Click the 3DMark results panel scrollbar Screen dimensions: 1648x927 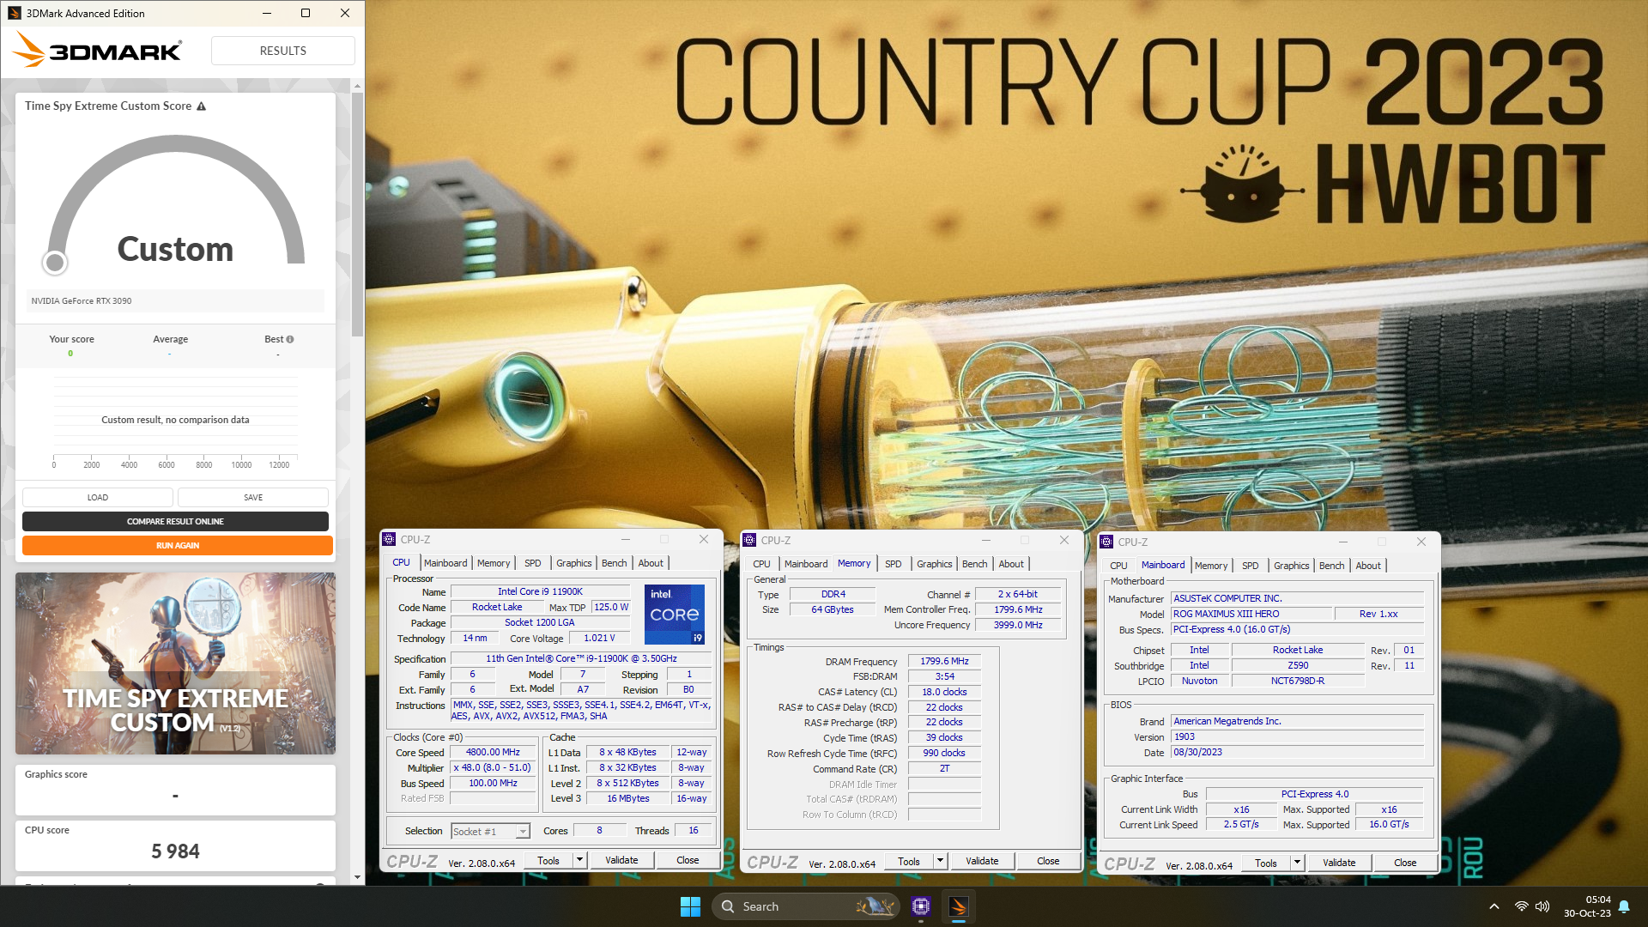click(x=357, y=215)
